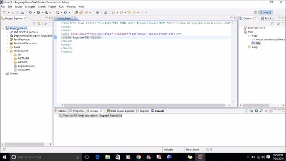Open the File menu
The height and width of the screenshot is (161, 286).
(3, 7)
